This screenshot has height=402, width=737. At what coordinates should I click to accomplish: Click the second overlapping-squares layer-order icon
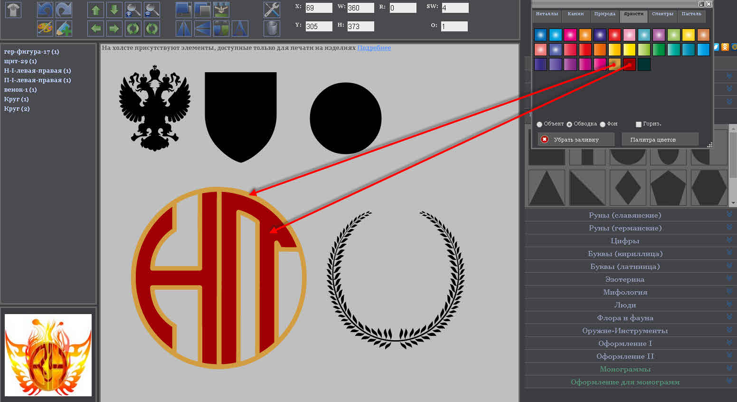pos(202,10)
